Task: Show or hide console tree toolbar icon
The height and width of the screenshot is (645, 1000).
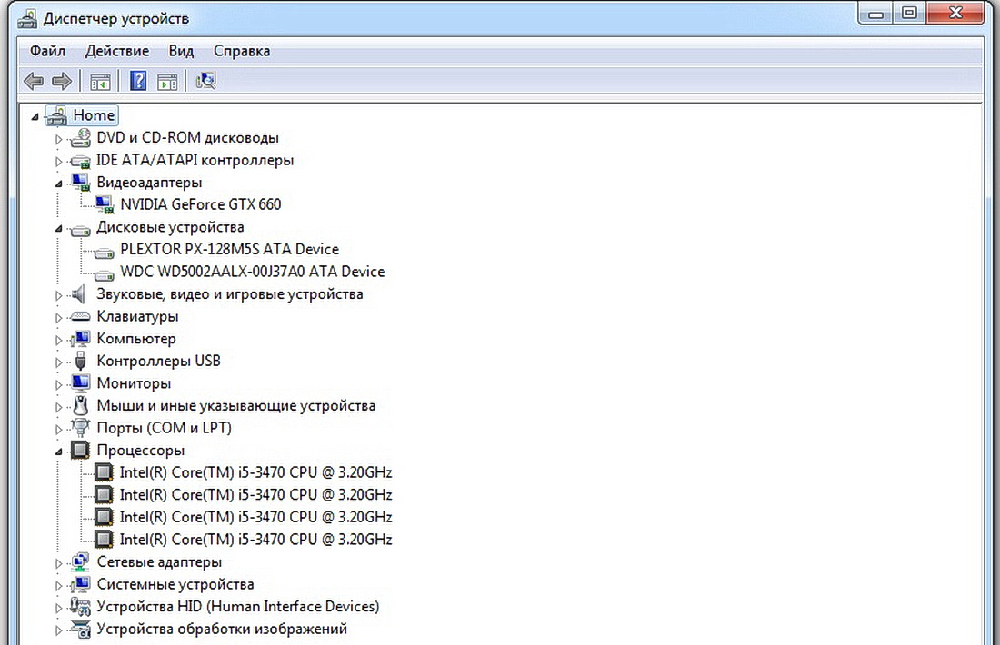Action: point(100,82)
